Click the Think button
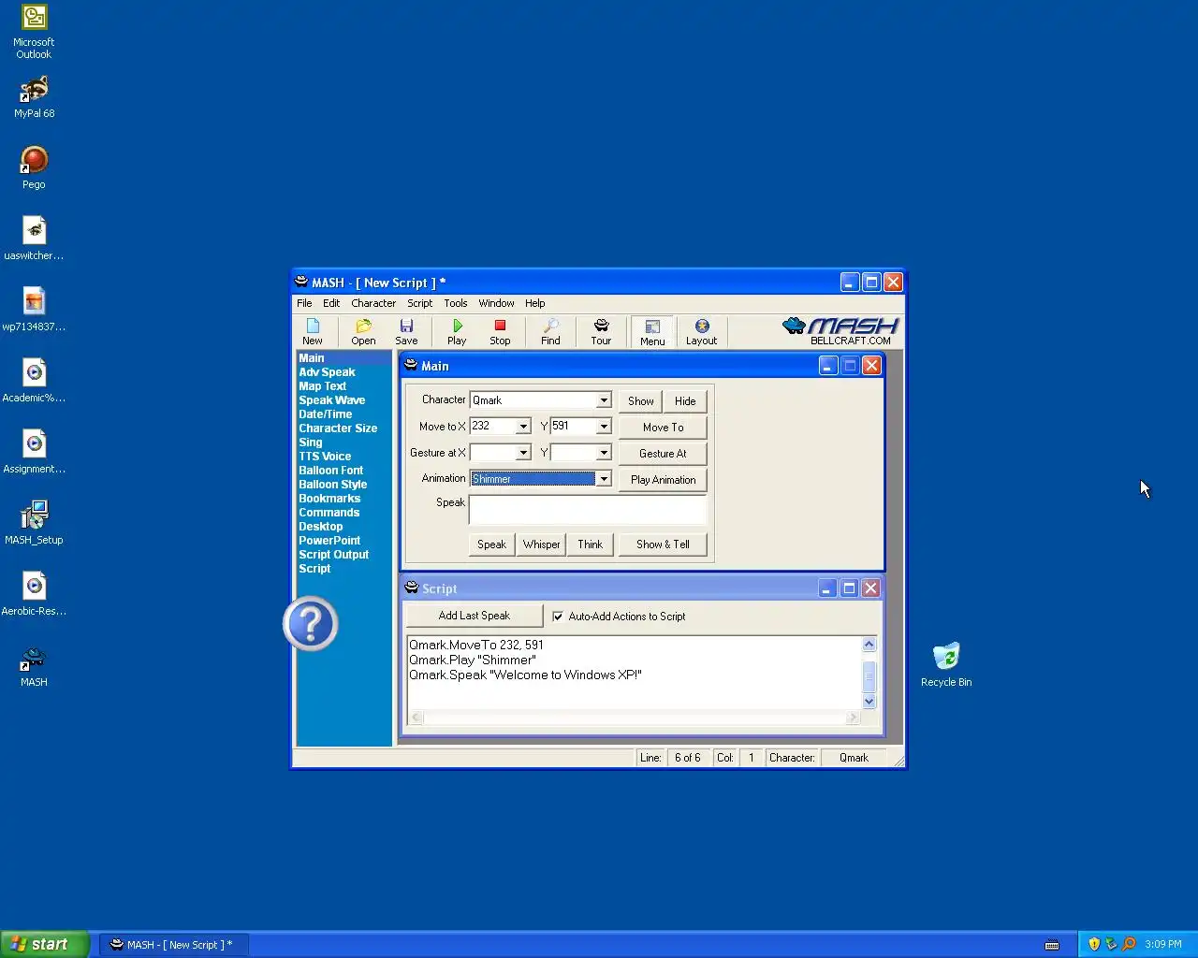The width and height of the screenshot is (1198, 958). (x=590, y=544)
